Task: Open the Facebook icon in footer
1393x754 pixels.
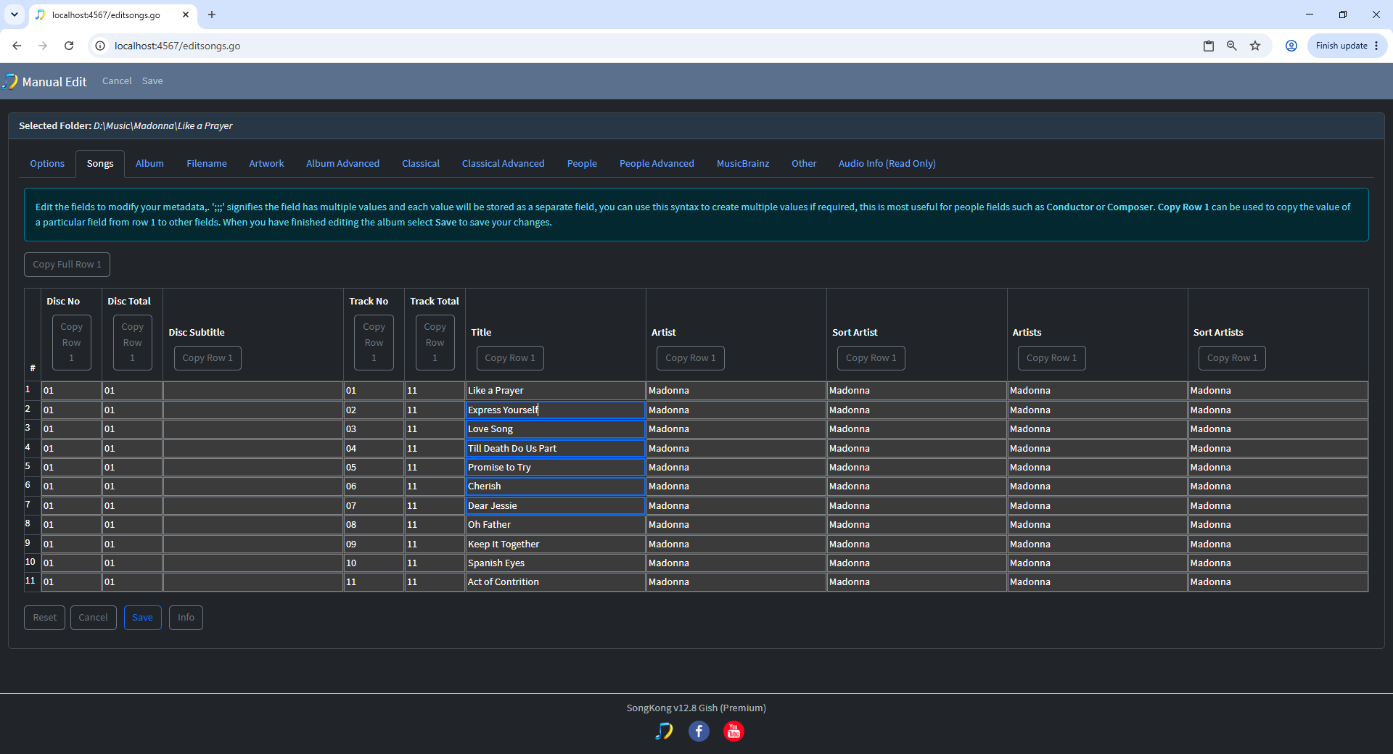Action: point(699,731)
